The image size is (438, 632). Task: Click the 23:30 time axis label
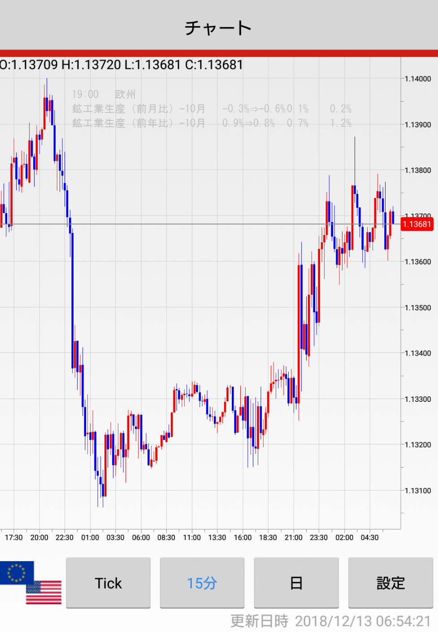tap(319, 537)
